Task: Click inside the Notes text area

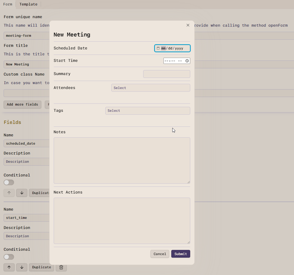Action: [122, 160]
